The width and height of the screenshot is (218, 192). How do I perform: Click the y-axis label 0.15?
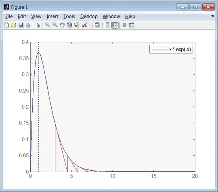pyautogui.click(x=24, y=123)
